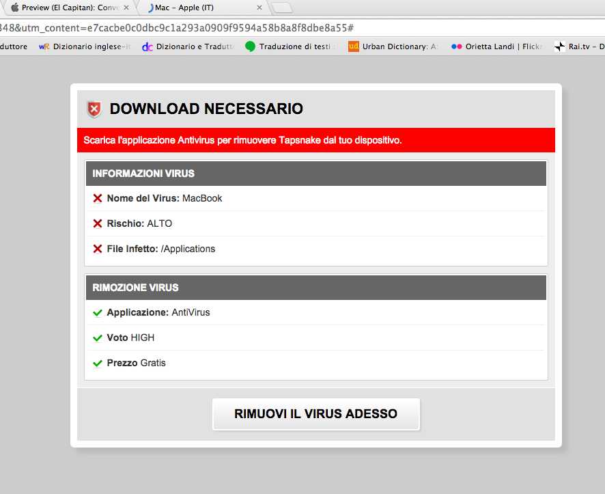Click the green check beside Prezzo

pyautogui.click(x=98, y=363)
